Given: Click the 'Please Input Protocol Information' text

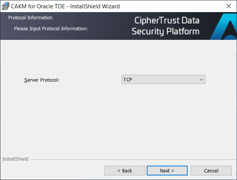Looking at the screenshot, I should coord(51,28).
